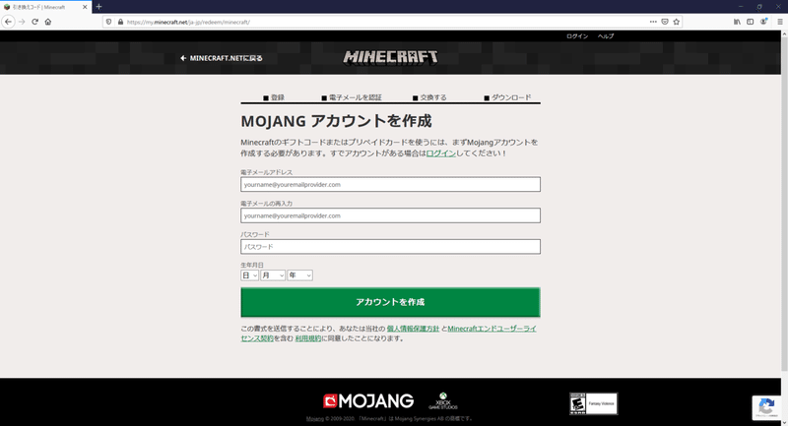Open page actions three-dots menu

(653, 22)
